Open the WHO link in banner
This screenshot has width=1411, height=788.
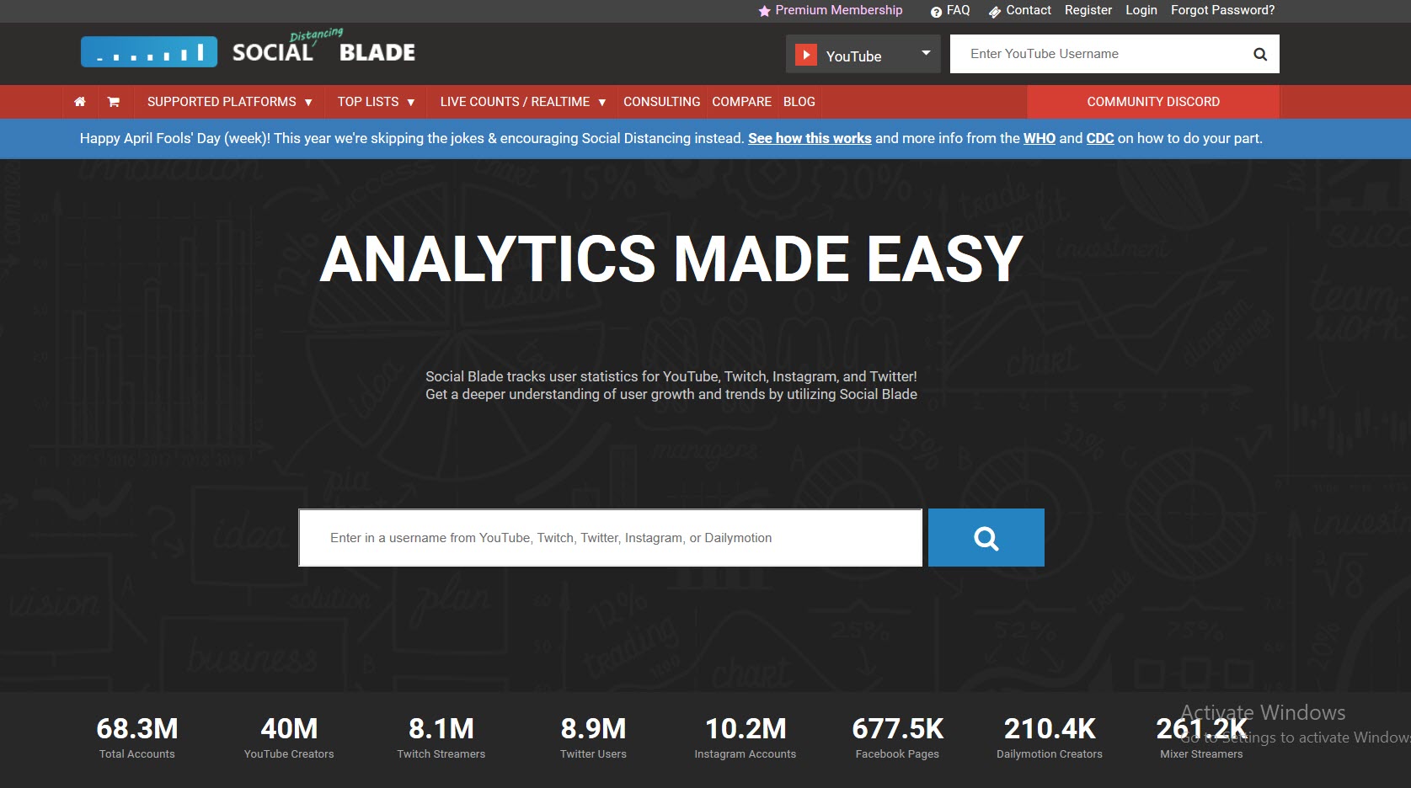(1040, 138)
